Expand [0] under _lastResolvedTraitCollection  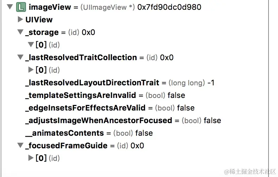point(31,70)
